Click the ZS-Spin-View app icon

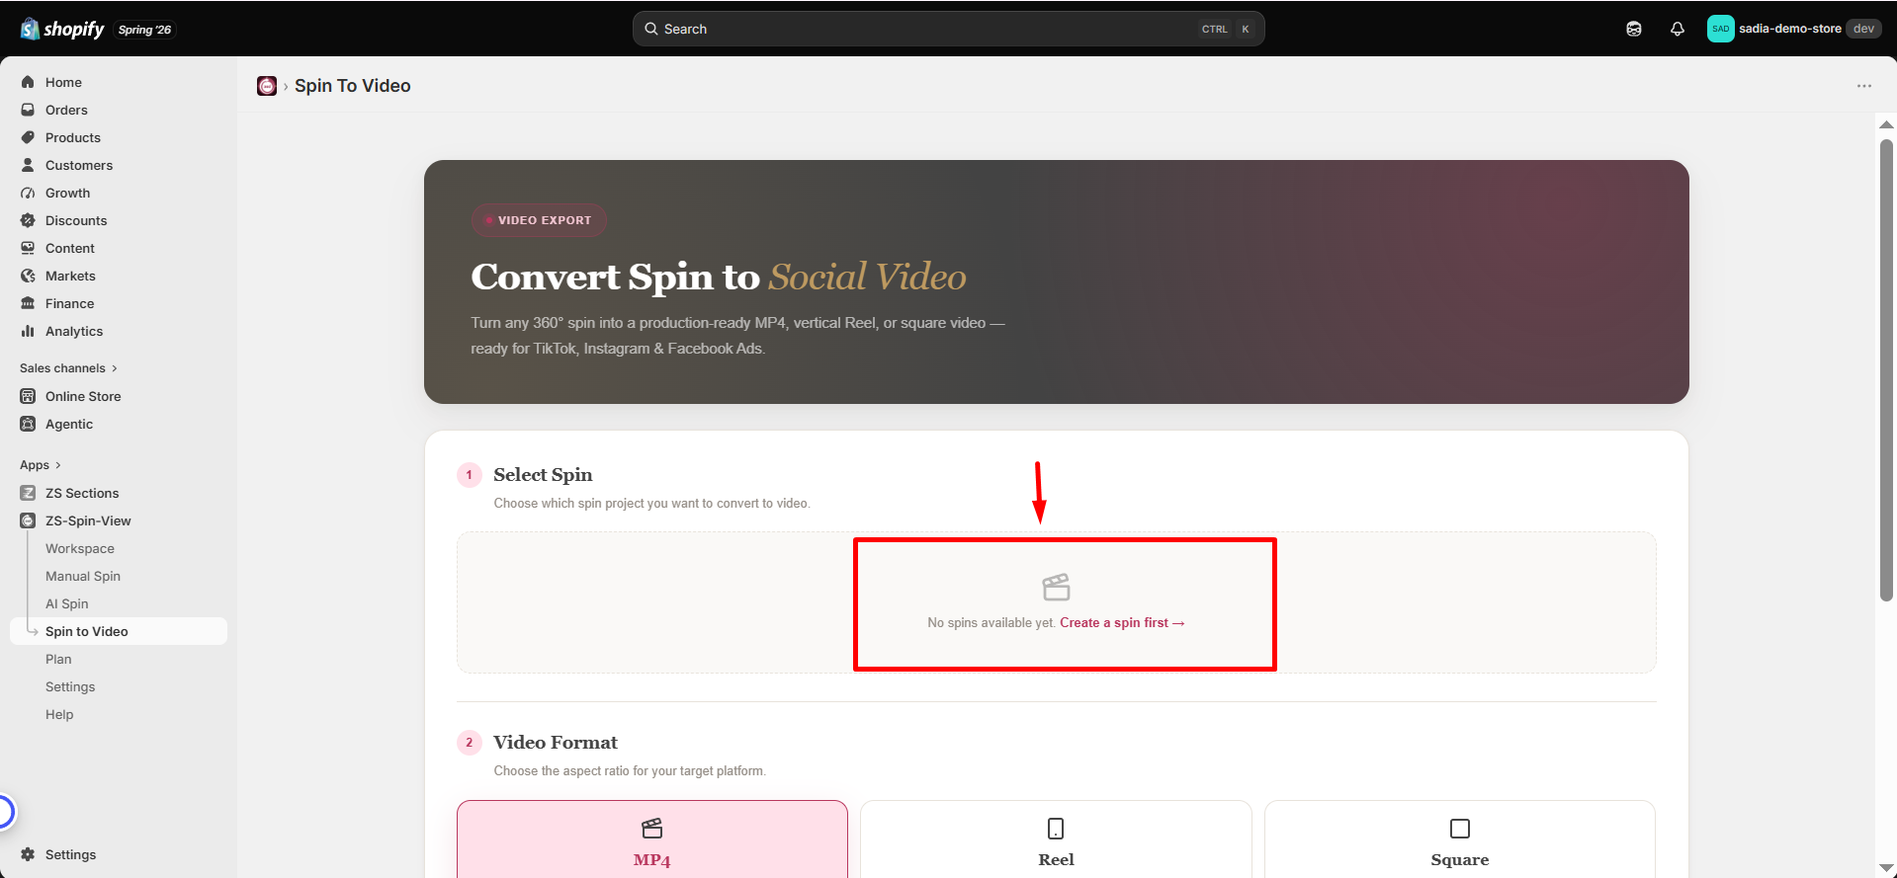point(28,520)
